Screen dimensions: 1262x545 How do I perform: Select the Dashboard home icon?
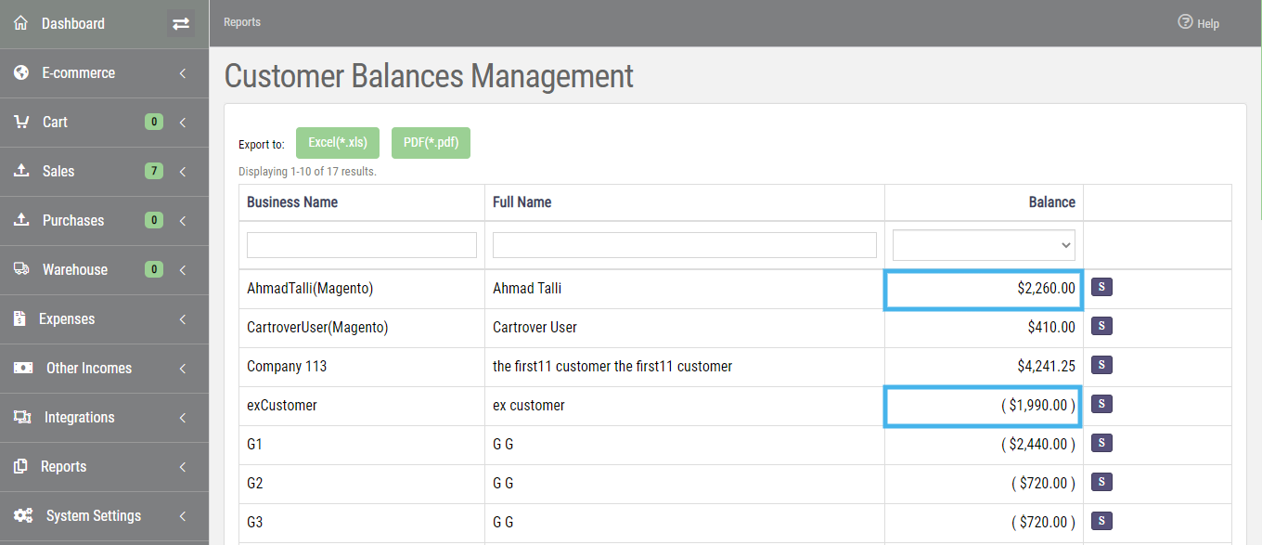20,22
